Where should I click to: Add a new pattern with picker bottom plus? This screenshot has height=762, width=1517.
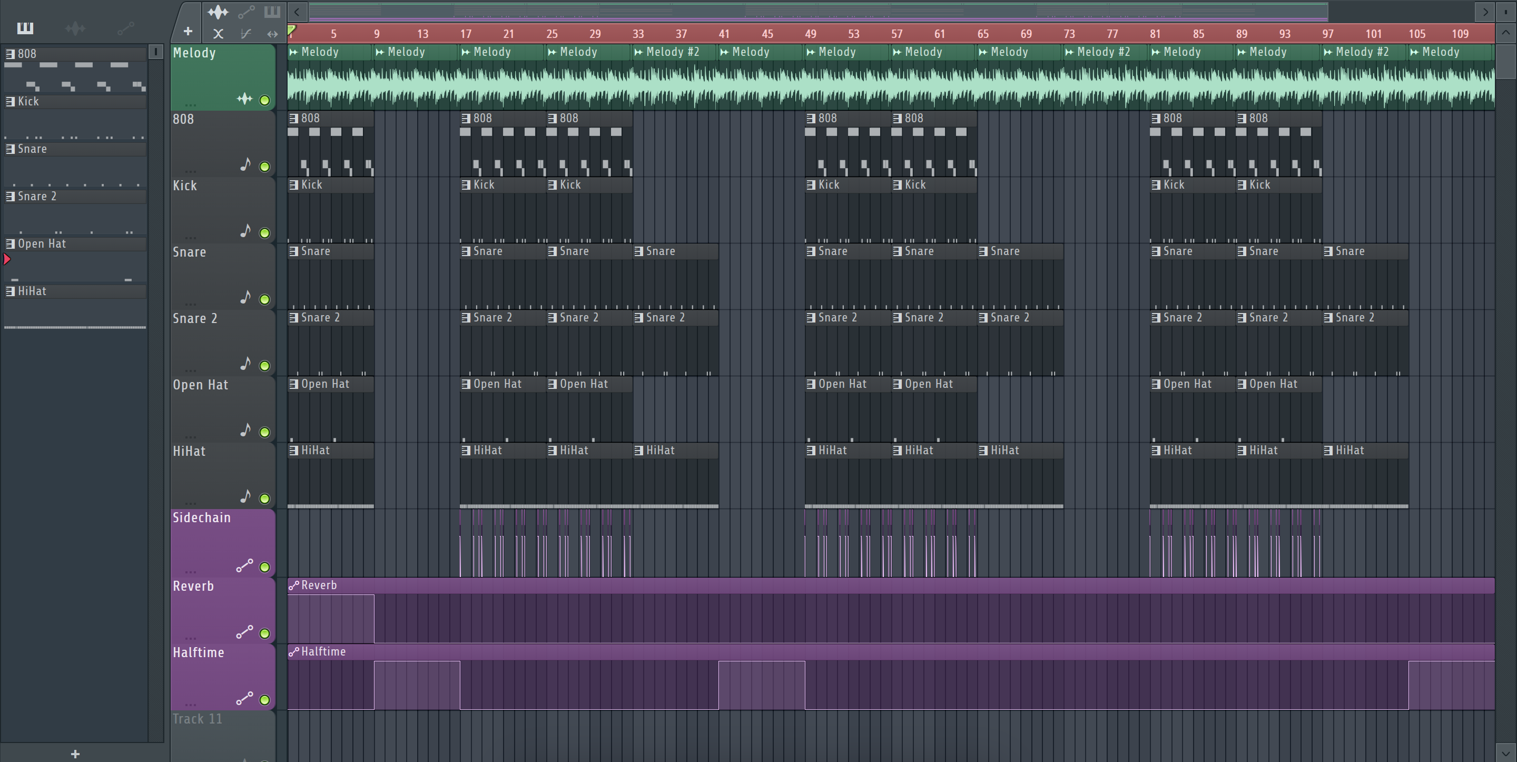[75, 754]
